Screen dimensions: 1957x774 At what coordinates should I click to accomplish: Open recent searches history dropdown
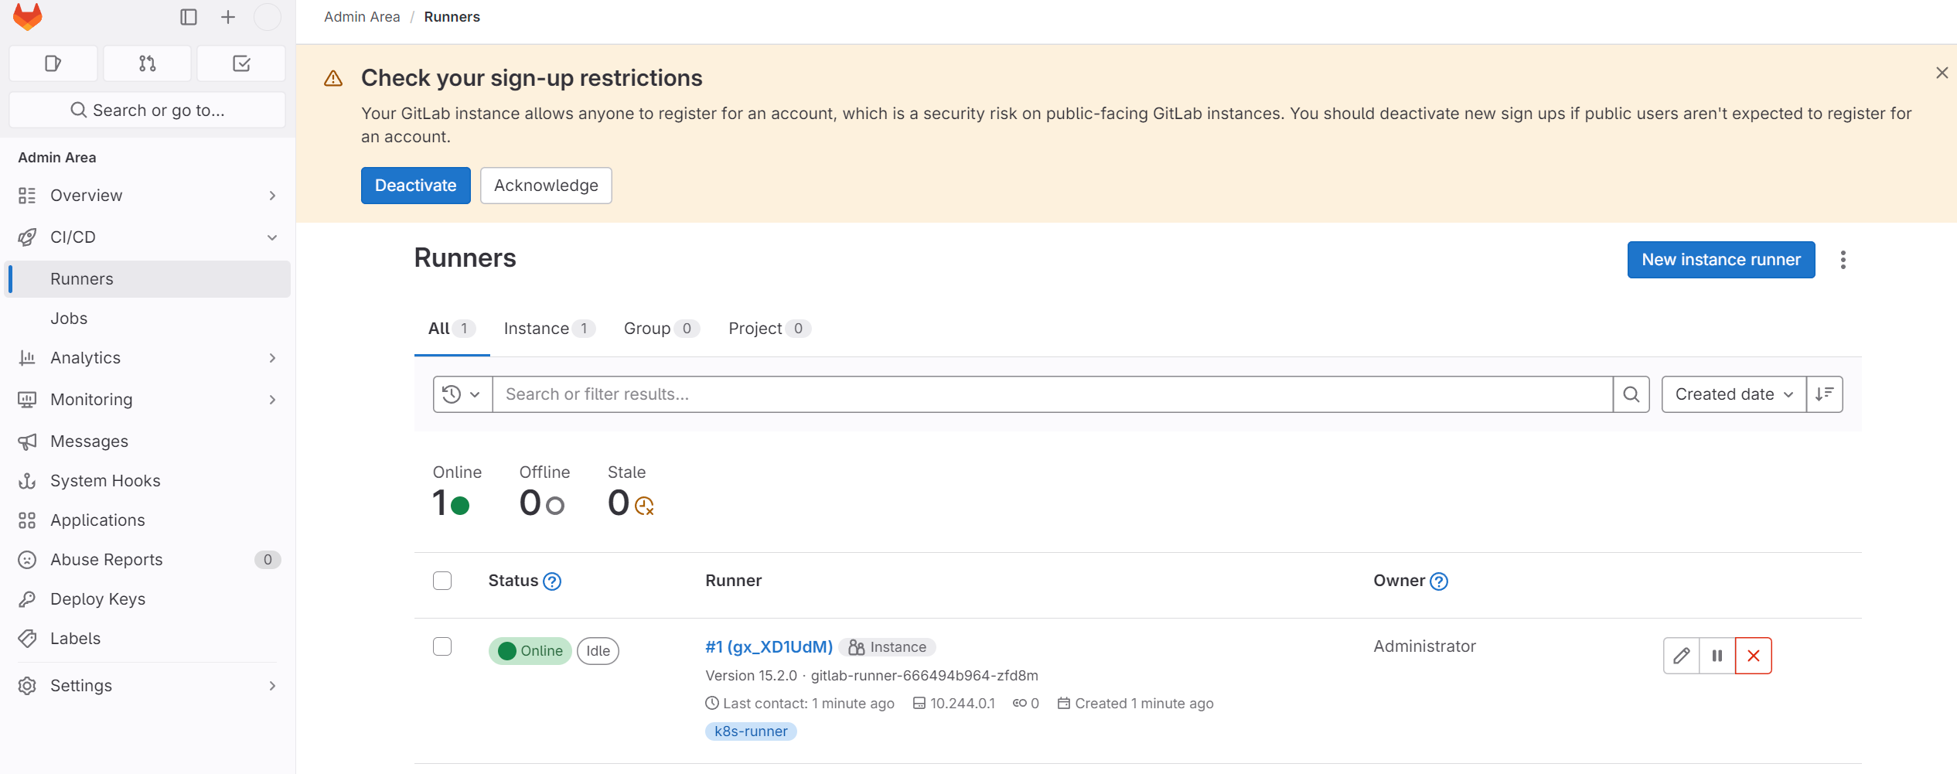click(462, 394)
